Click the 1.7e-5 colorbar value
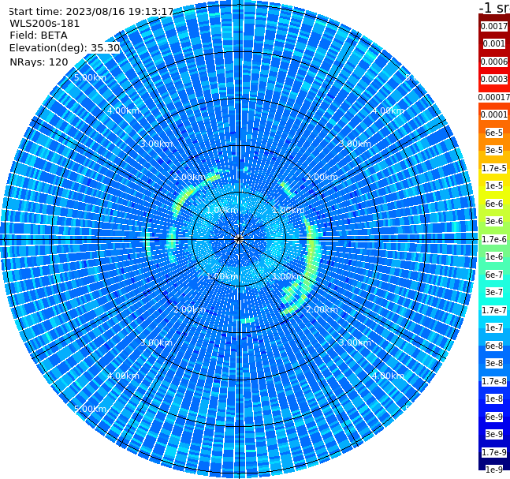 pos(494,168)
